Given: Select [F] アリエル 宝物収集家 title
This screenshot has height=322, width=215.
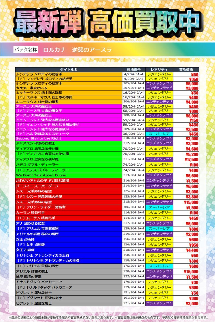Looking at the screenshot, I should click(x=69, y=228).
